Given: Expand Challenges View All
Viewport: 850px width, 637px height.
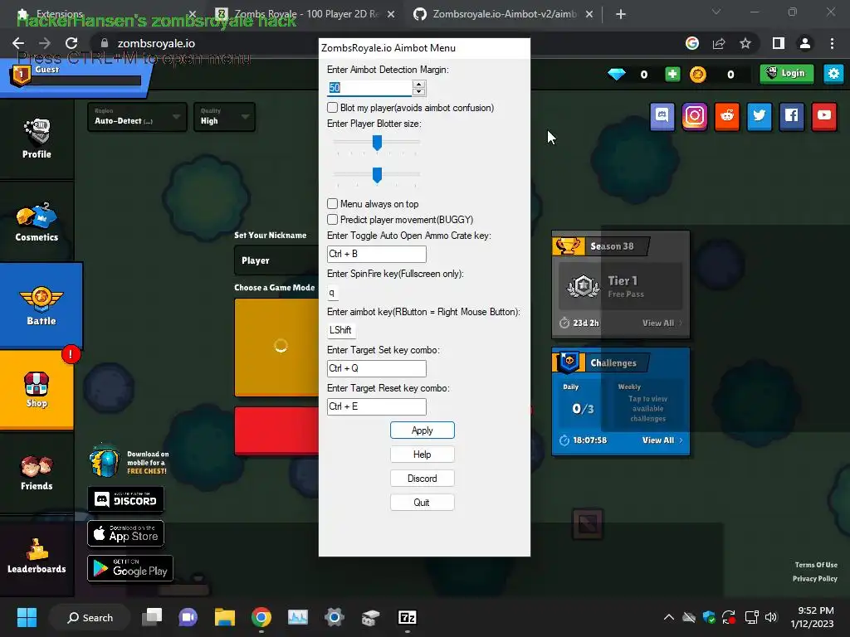Looking at the screenshot, I should [662, 440].
